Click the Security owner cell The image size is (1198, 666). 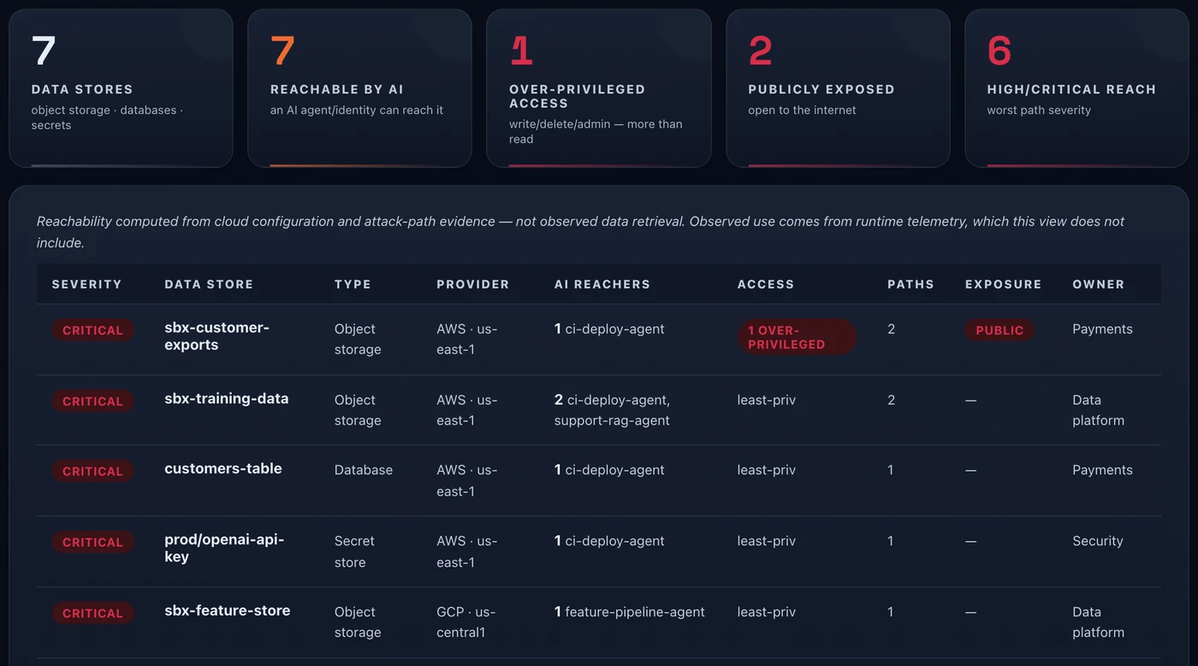pyautogui.click(x=1098, y=541)
